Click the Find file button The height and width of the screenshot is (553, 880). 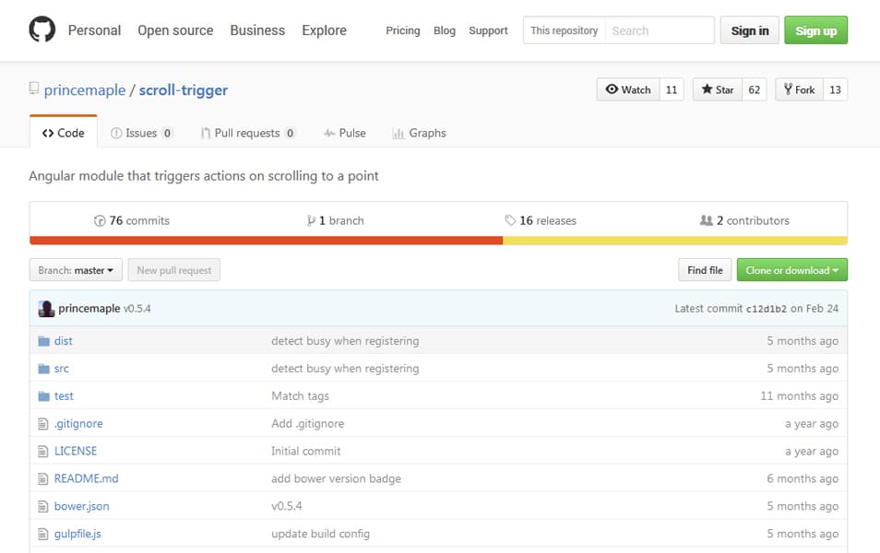click(705, 270)
